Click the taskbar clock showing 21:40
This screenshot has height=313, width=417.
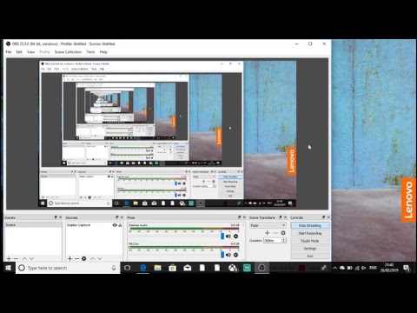click(389, 268)
